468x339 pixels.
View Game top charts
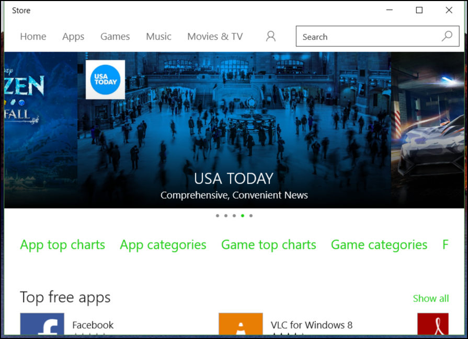pos(268,244)
